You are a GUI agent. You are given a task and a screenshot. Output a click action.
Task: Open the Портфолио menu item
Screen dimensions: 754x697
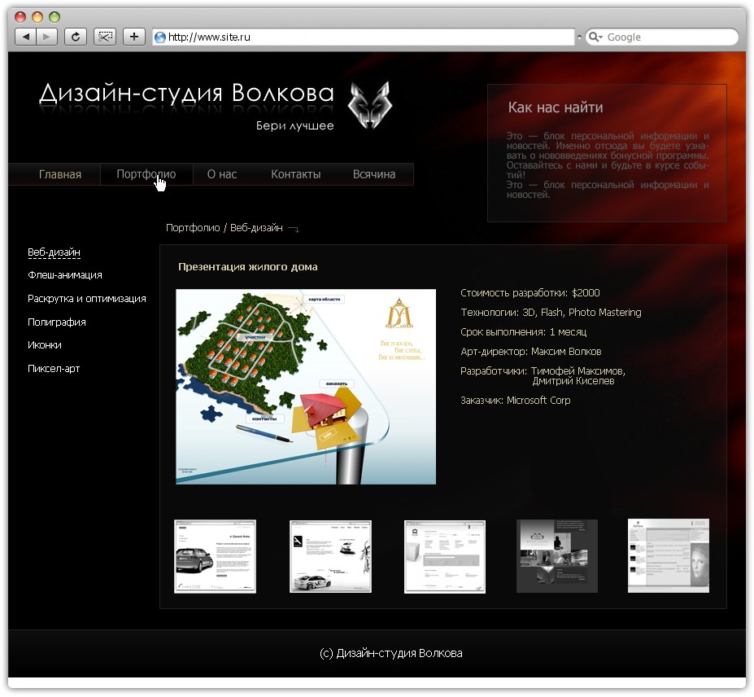146,174
